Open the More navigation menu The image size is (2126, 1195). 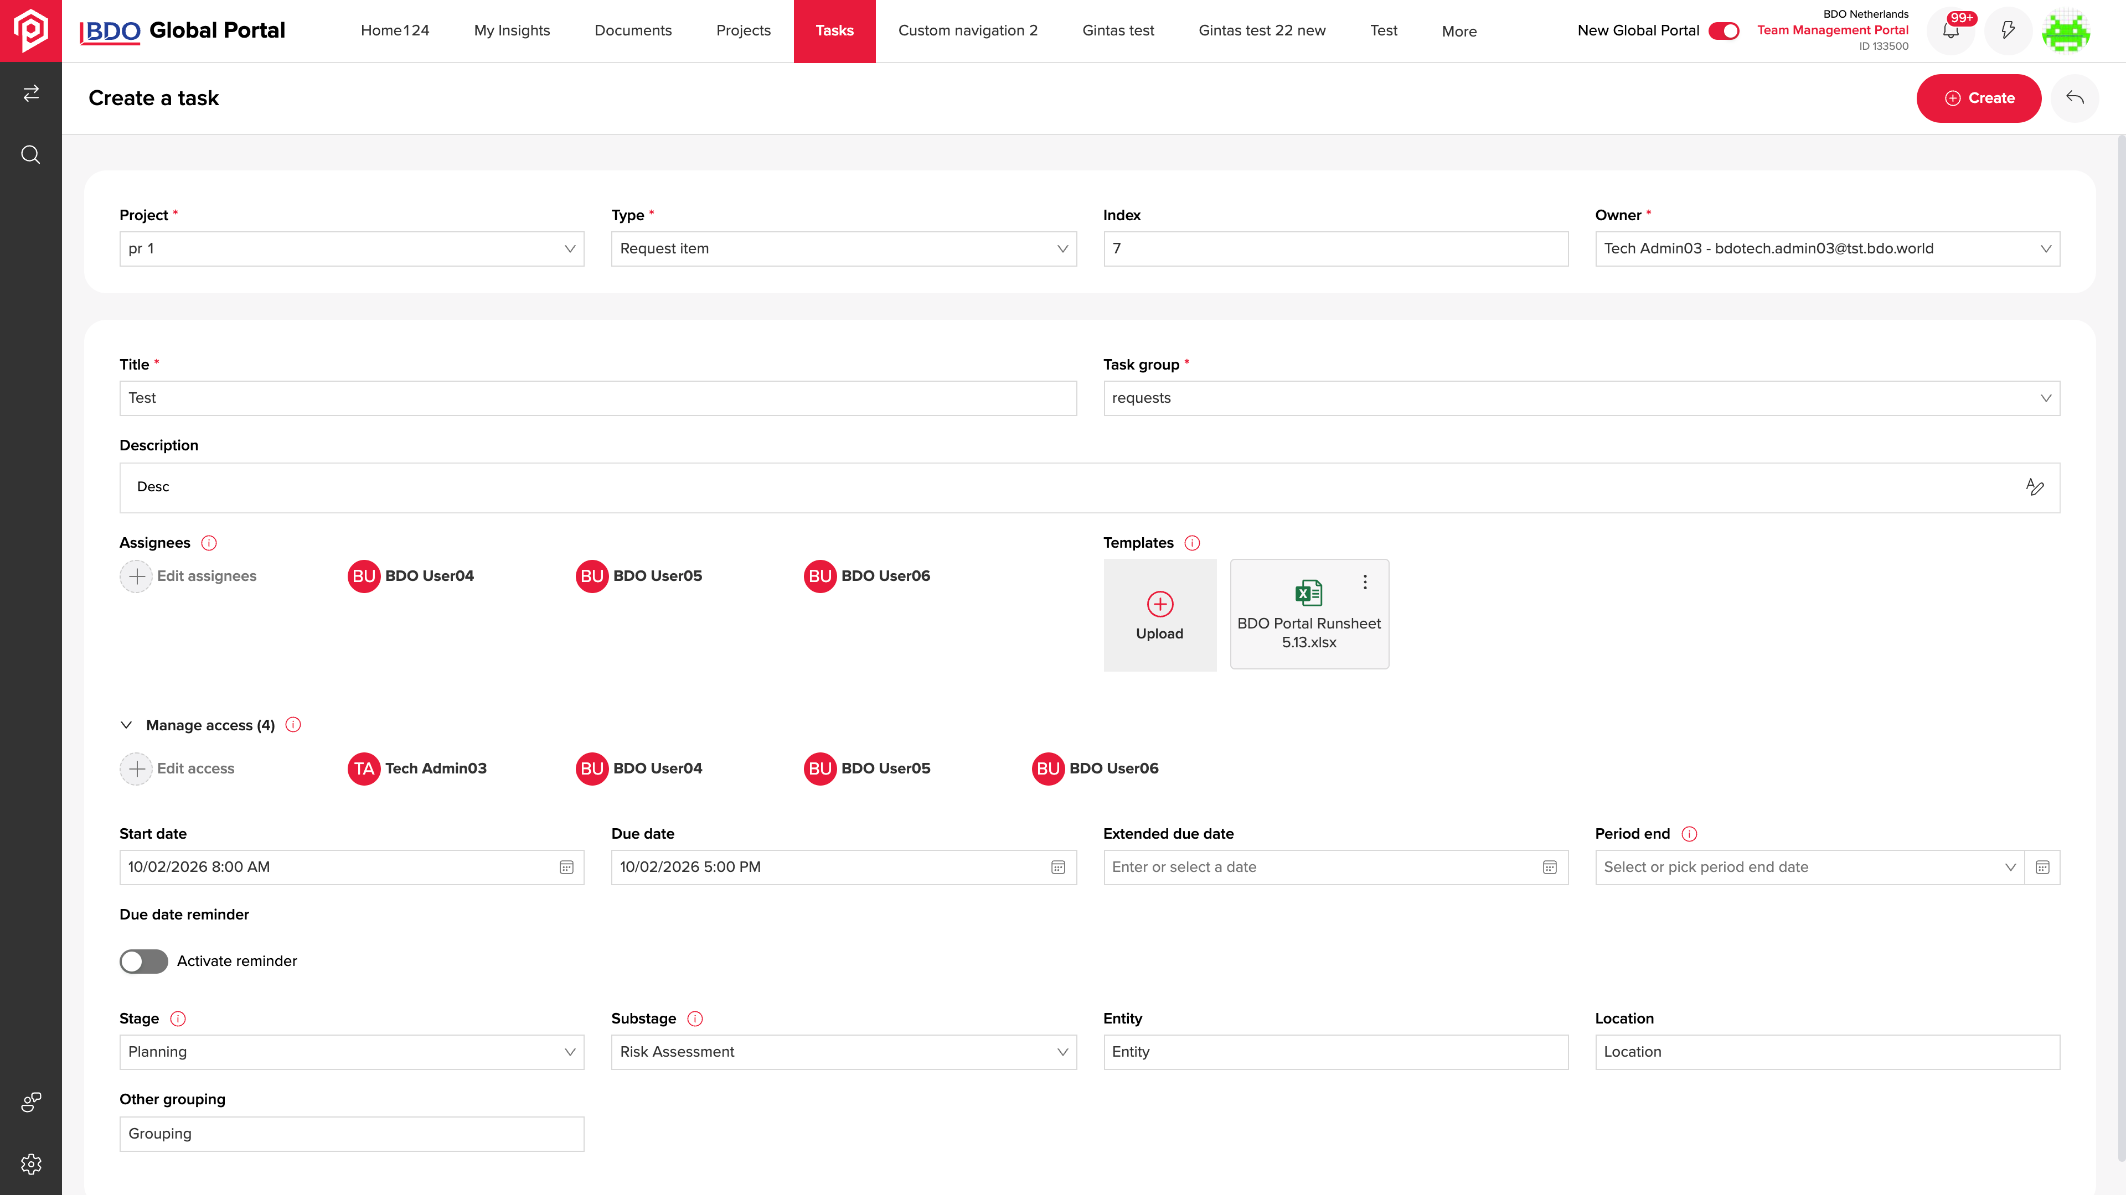point(1459,32)
